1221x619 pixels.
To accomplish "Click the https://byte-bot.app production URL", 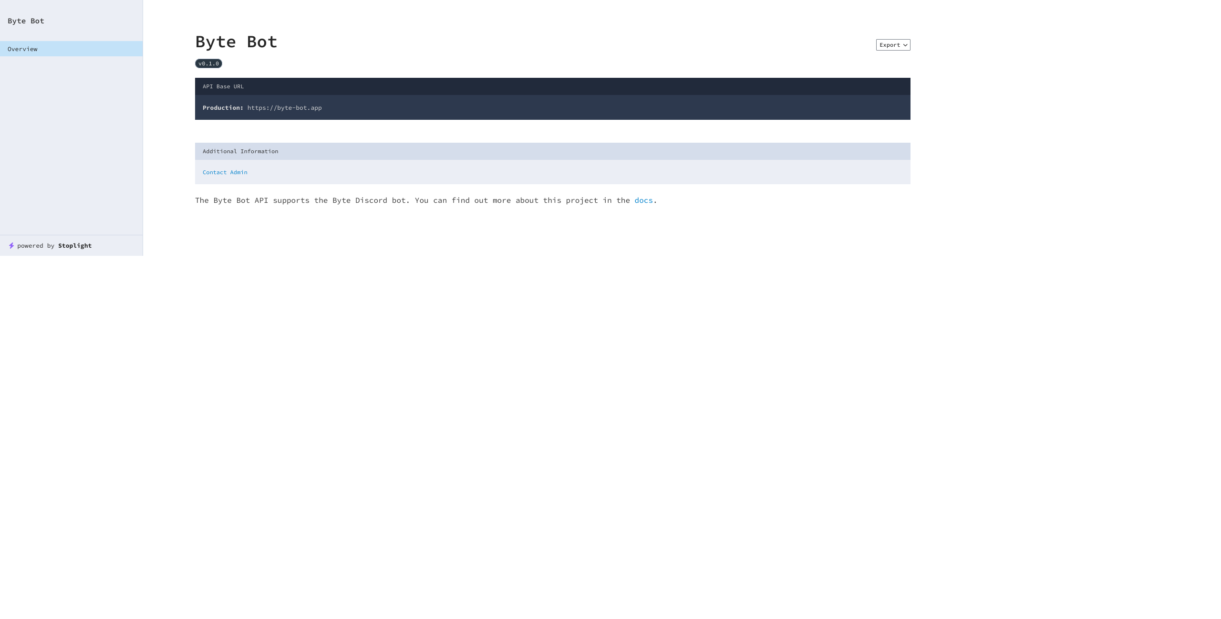I will pos(284,108).
